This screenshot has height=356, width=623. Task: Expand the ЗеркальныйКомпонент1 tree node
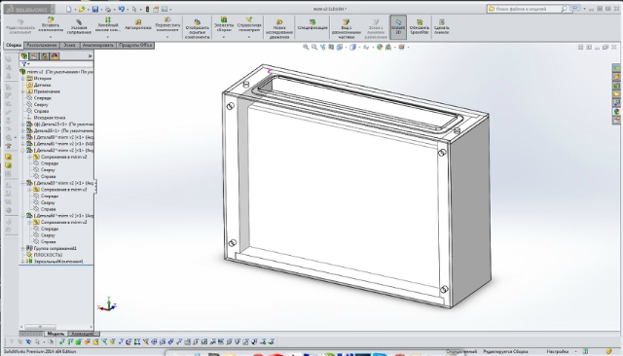pyautogui.click(x=22, y=262)
